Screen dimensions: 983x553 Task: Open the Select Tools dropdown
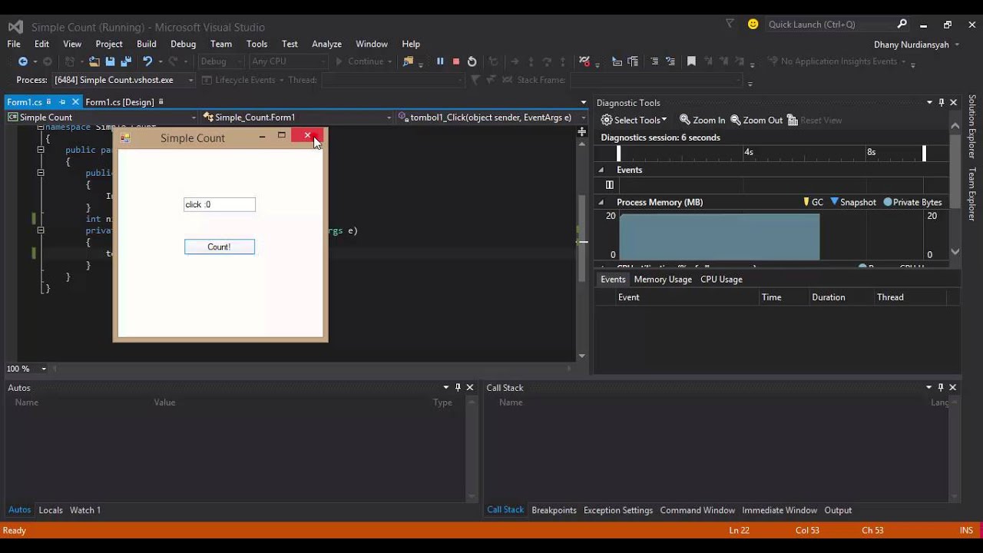click(634, 120)
